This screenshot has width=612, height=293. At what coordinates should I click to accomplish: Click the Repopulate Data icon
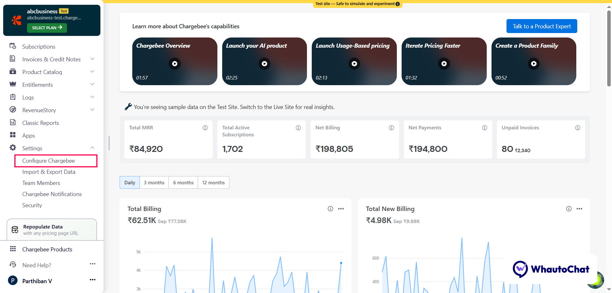[x=15, y=229]
